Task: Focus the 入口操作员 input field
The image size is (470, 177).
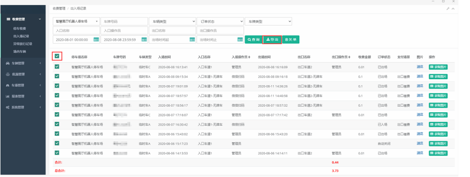Action: click(124, 31)
